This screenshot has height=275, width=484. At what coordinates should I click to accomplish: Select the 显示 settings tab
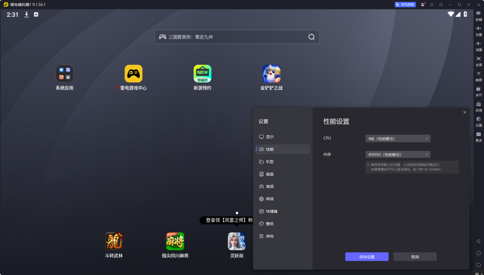pyautogui.click(x=283, y=137)
